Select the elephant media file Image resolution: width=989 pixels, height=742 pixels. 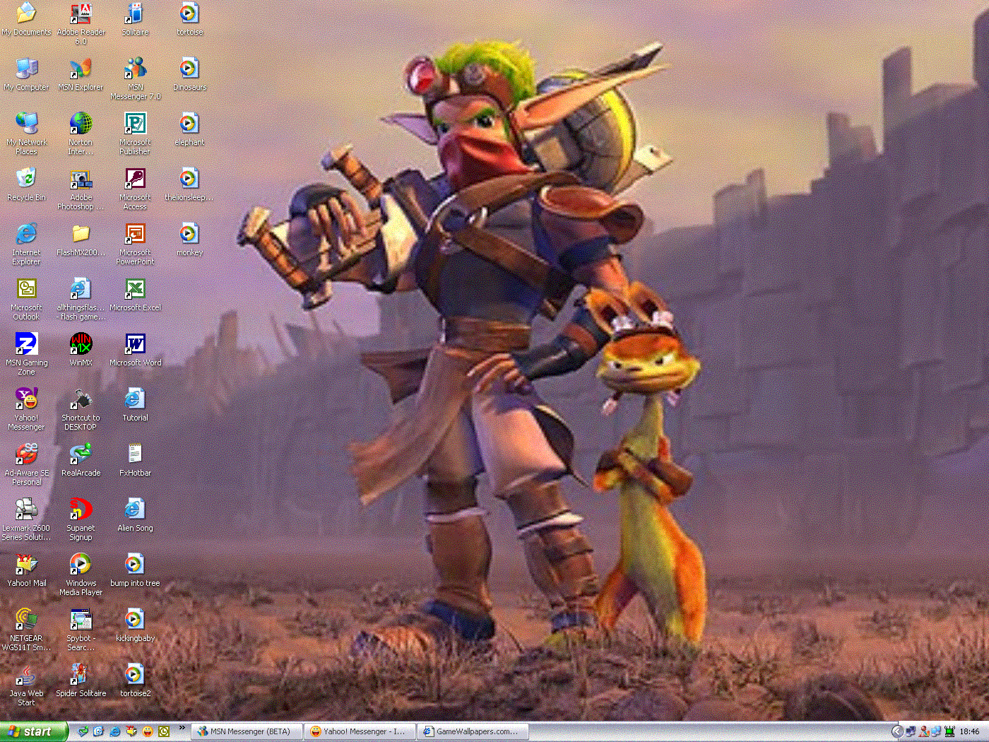189,129
